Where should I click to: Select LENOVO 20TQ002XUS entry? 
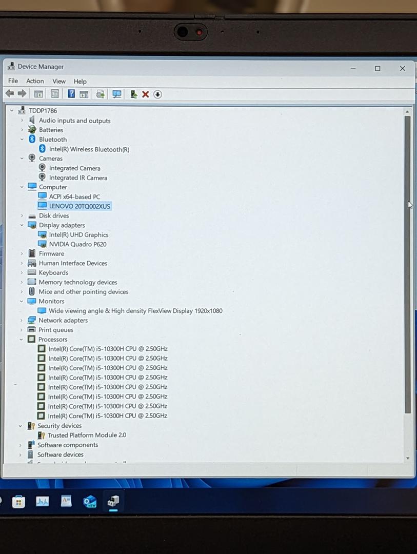tap(80, 206)
